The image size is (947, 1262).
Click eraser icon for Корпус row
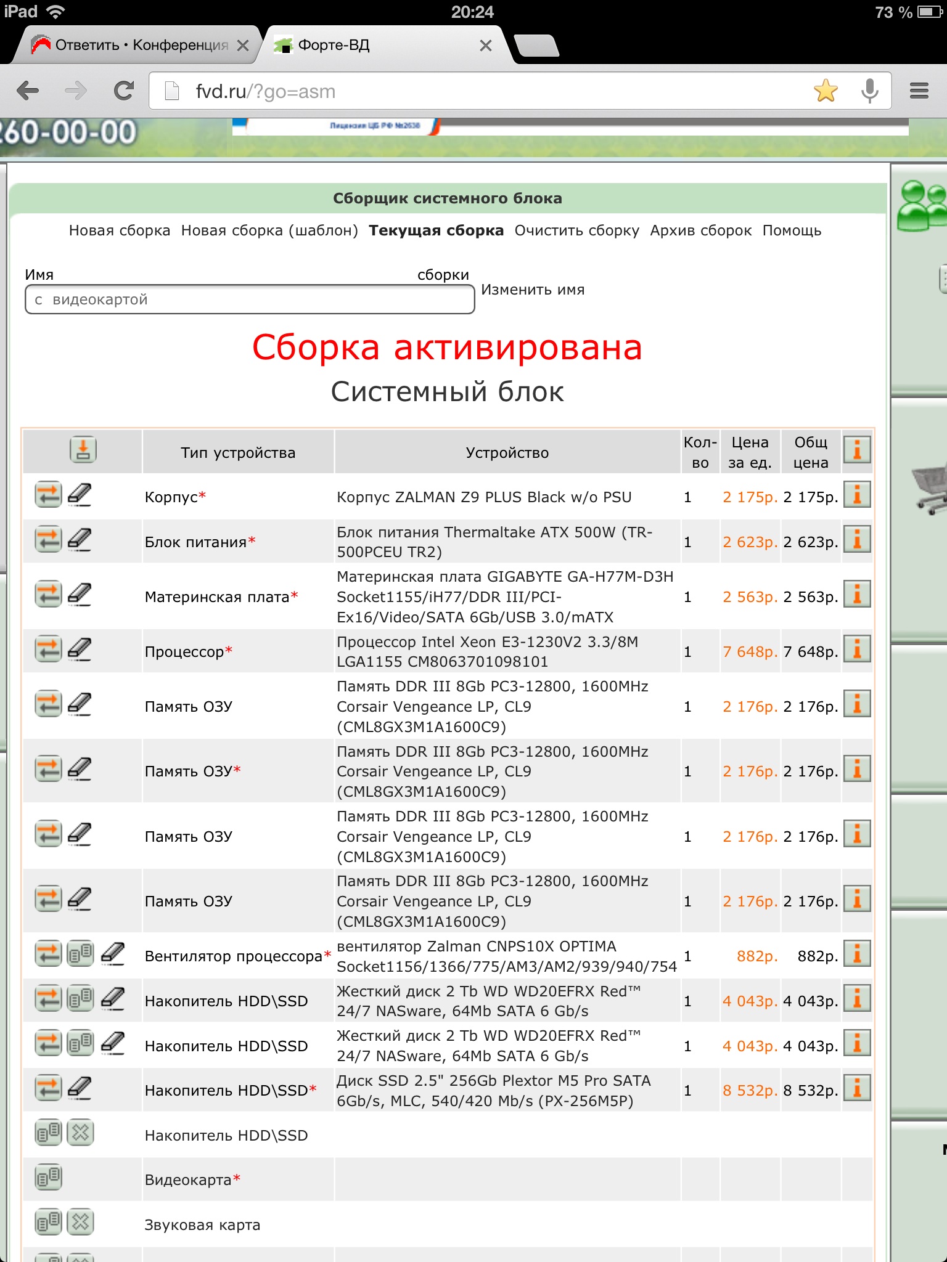[x=80, y=494]
